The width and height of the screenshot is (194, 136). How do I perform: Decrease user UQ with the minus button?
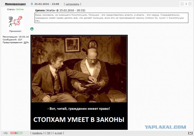coord(12,133)
